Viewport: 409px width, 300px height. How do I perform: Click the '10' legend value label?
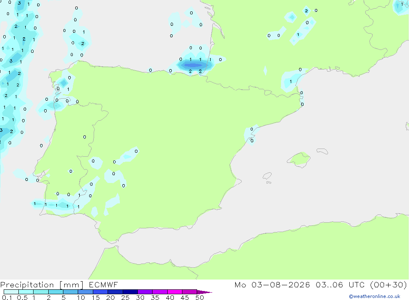pyautogui.click(x=81, y=298)
